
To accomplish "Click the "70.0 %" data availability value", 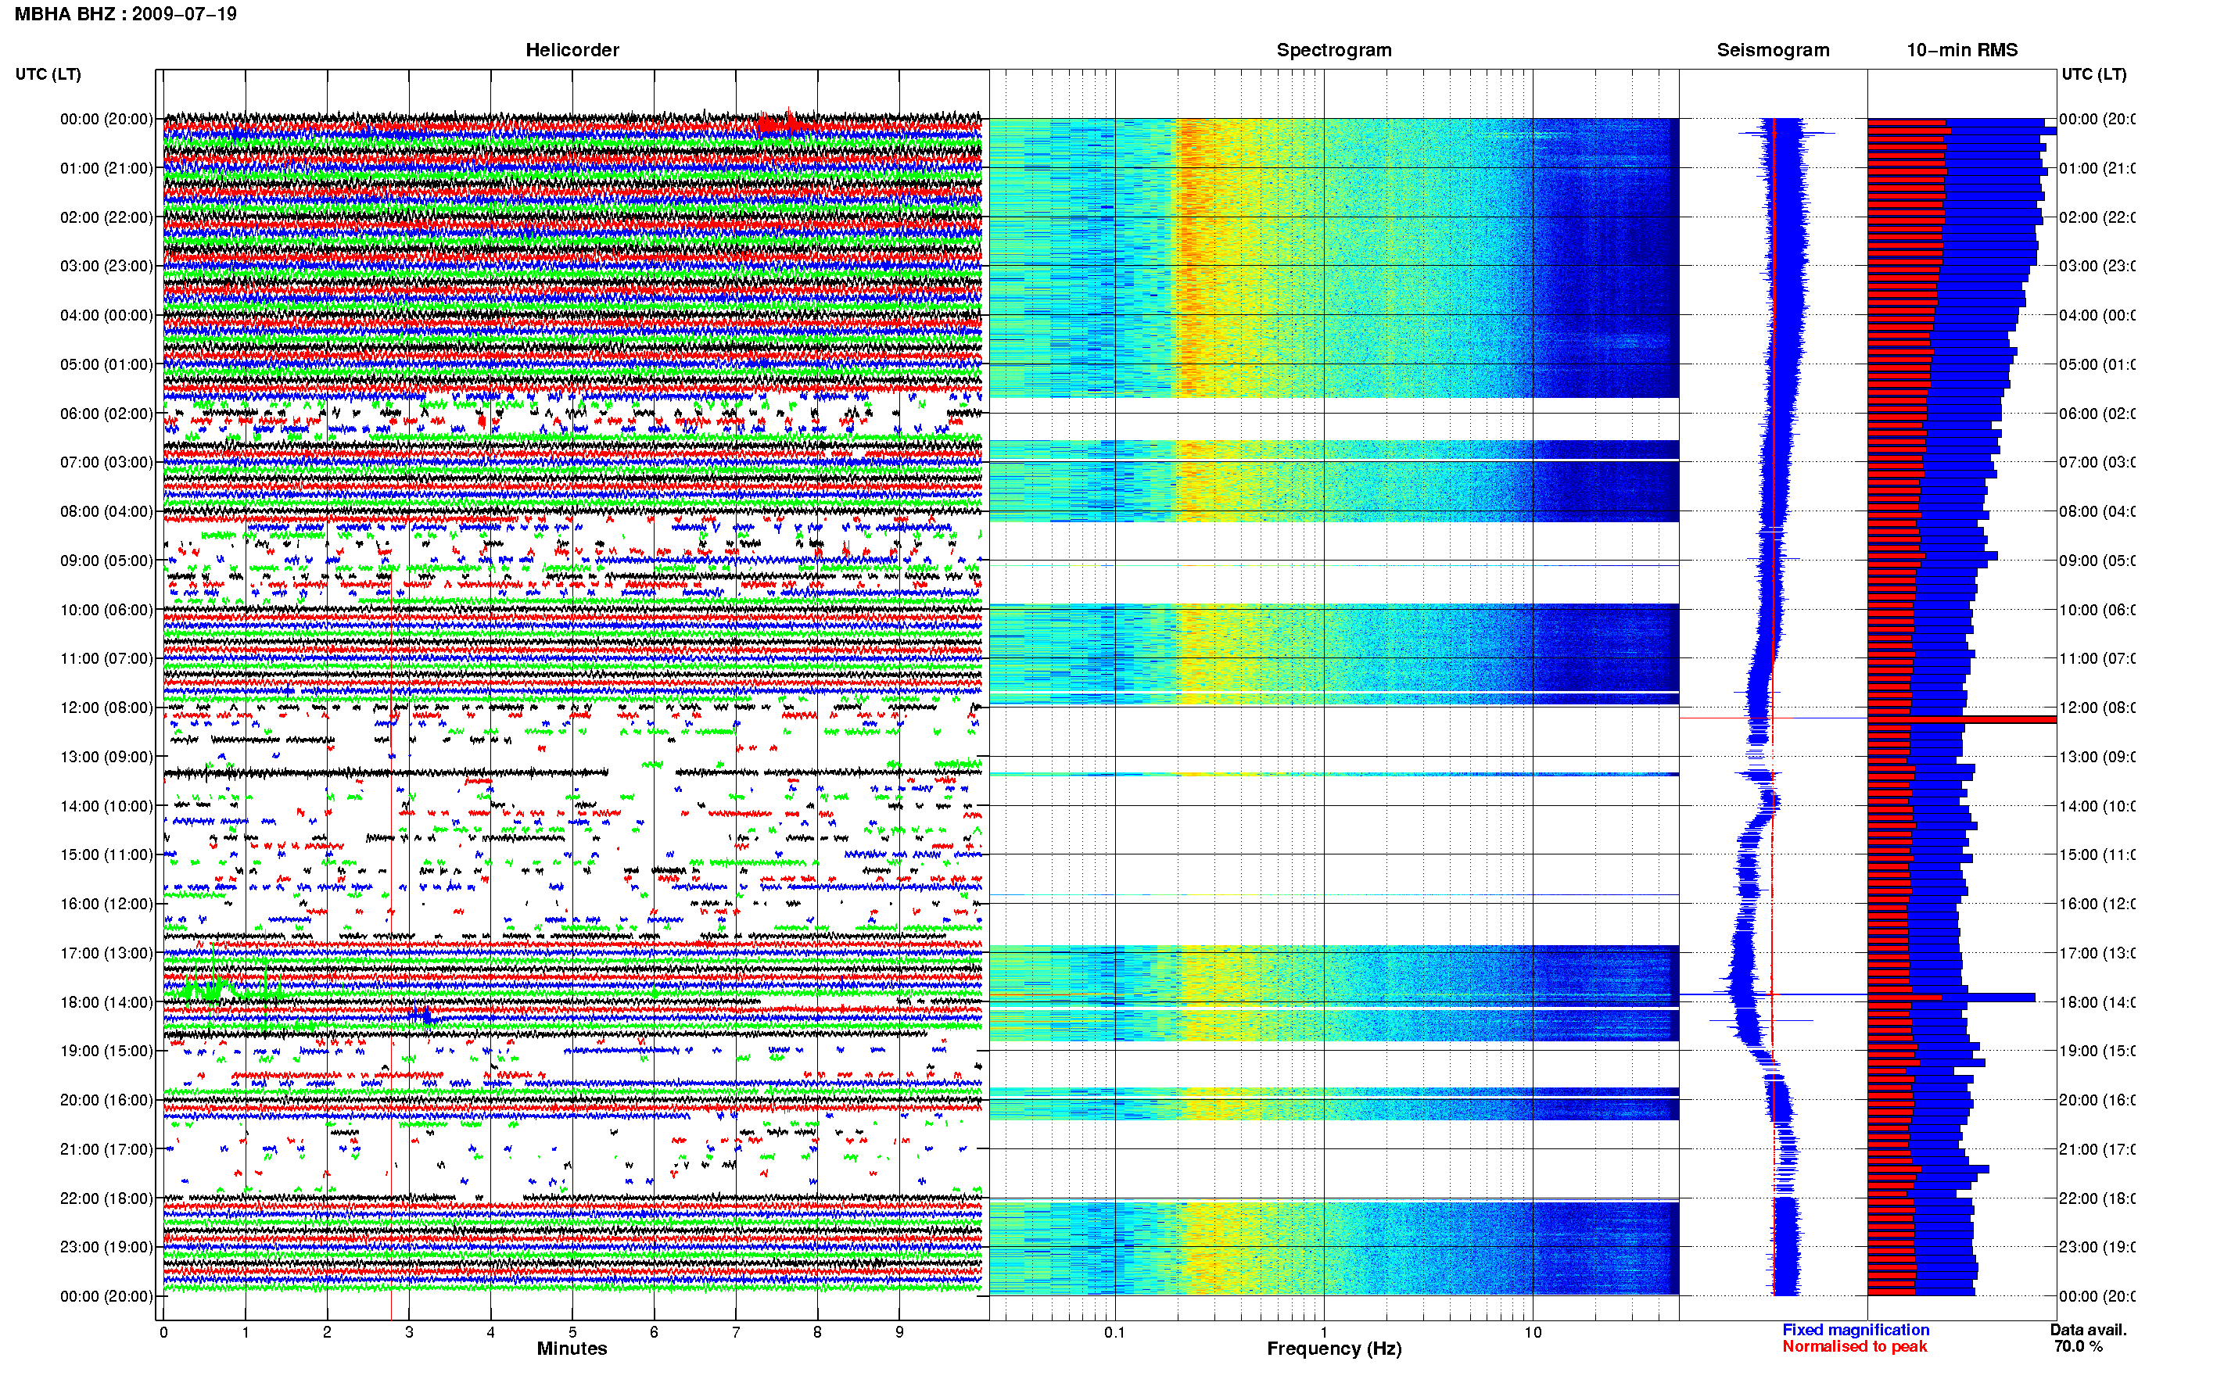I will tap(2078, 1346).
